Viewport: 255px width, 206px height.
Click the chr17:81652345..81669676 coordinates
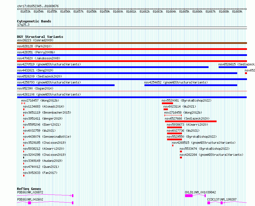click(x=38, y=6)
